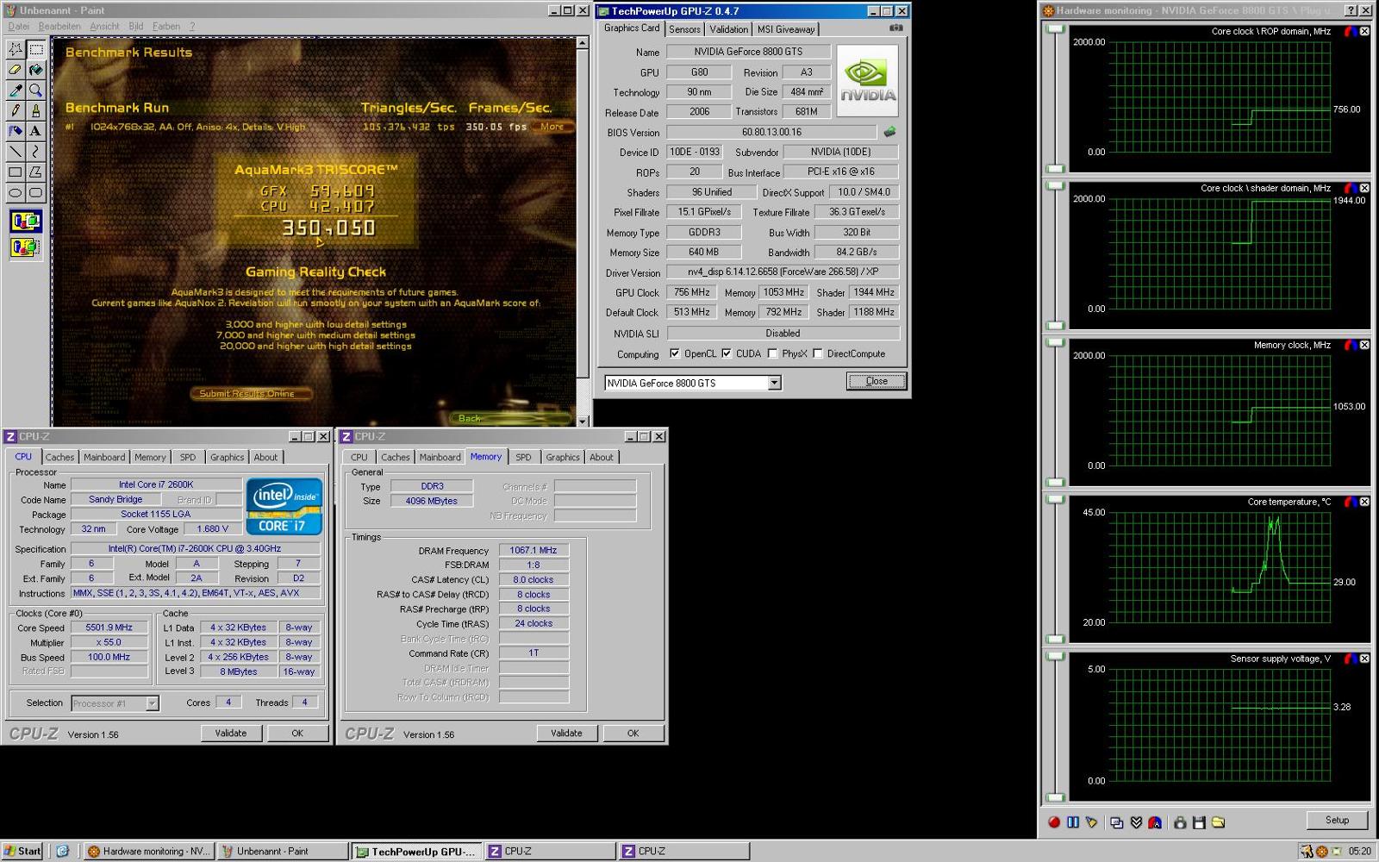Choose the transparent selection mode option

(25, 248)
